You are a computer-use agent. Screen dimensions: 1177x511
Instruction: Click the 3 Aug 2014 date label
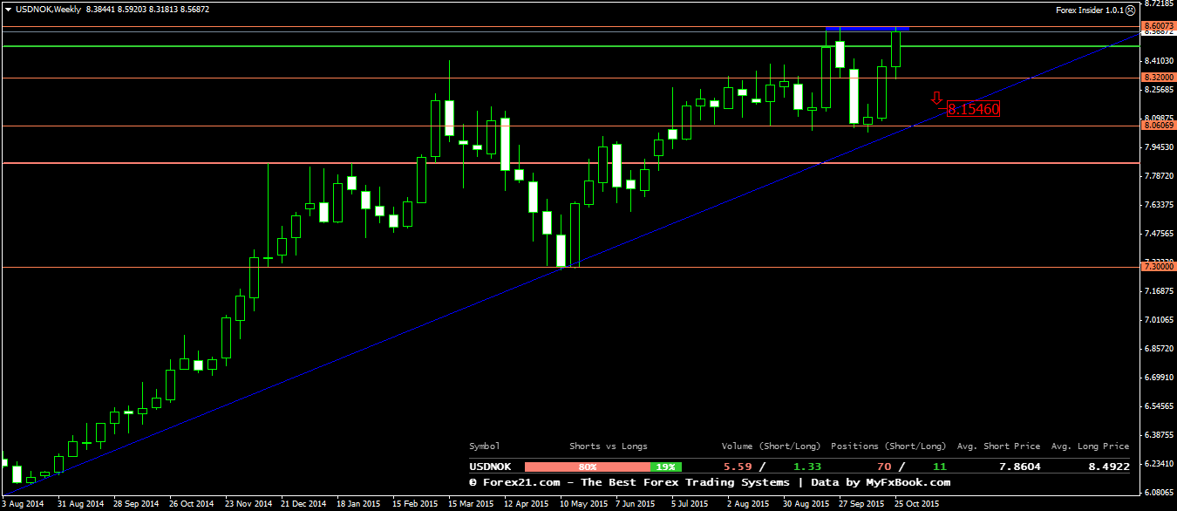coord(24,504)
